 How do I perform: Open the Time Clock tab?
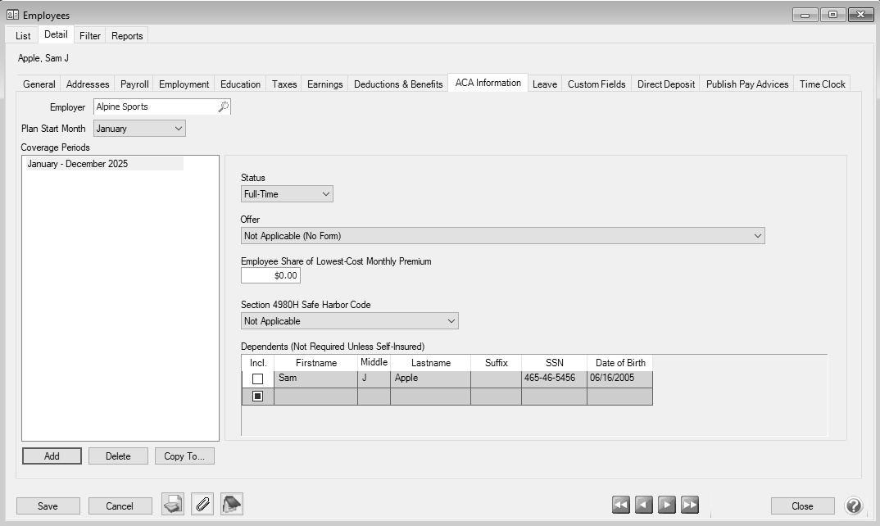[x=822, y=84]
